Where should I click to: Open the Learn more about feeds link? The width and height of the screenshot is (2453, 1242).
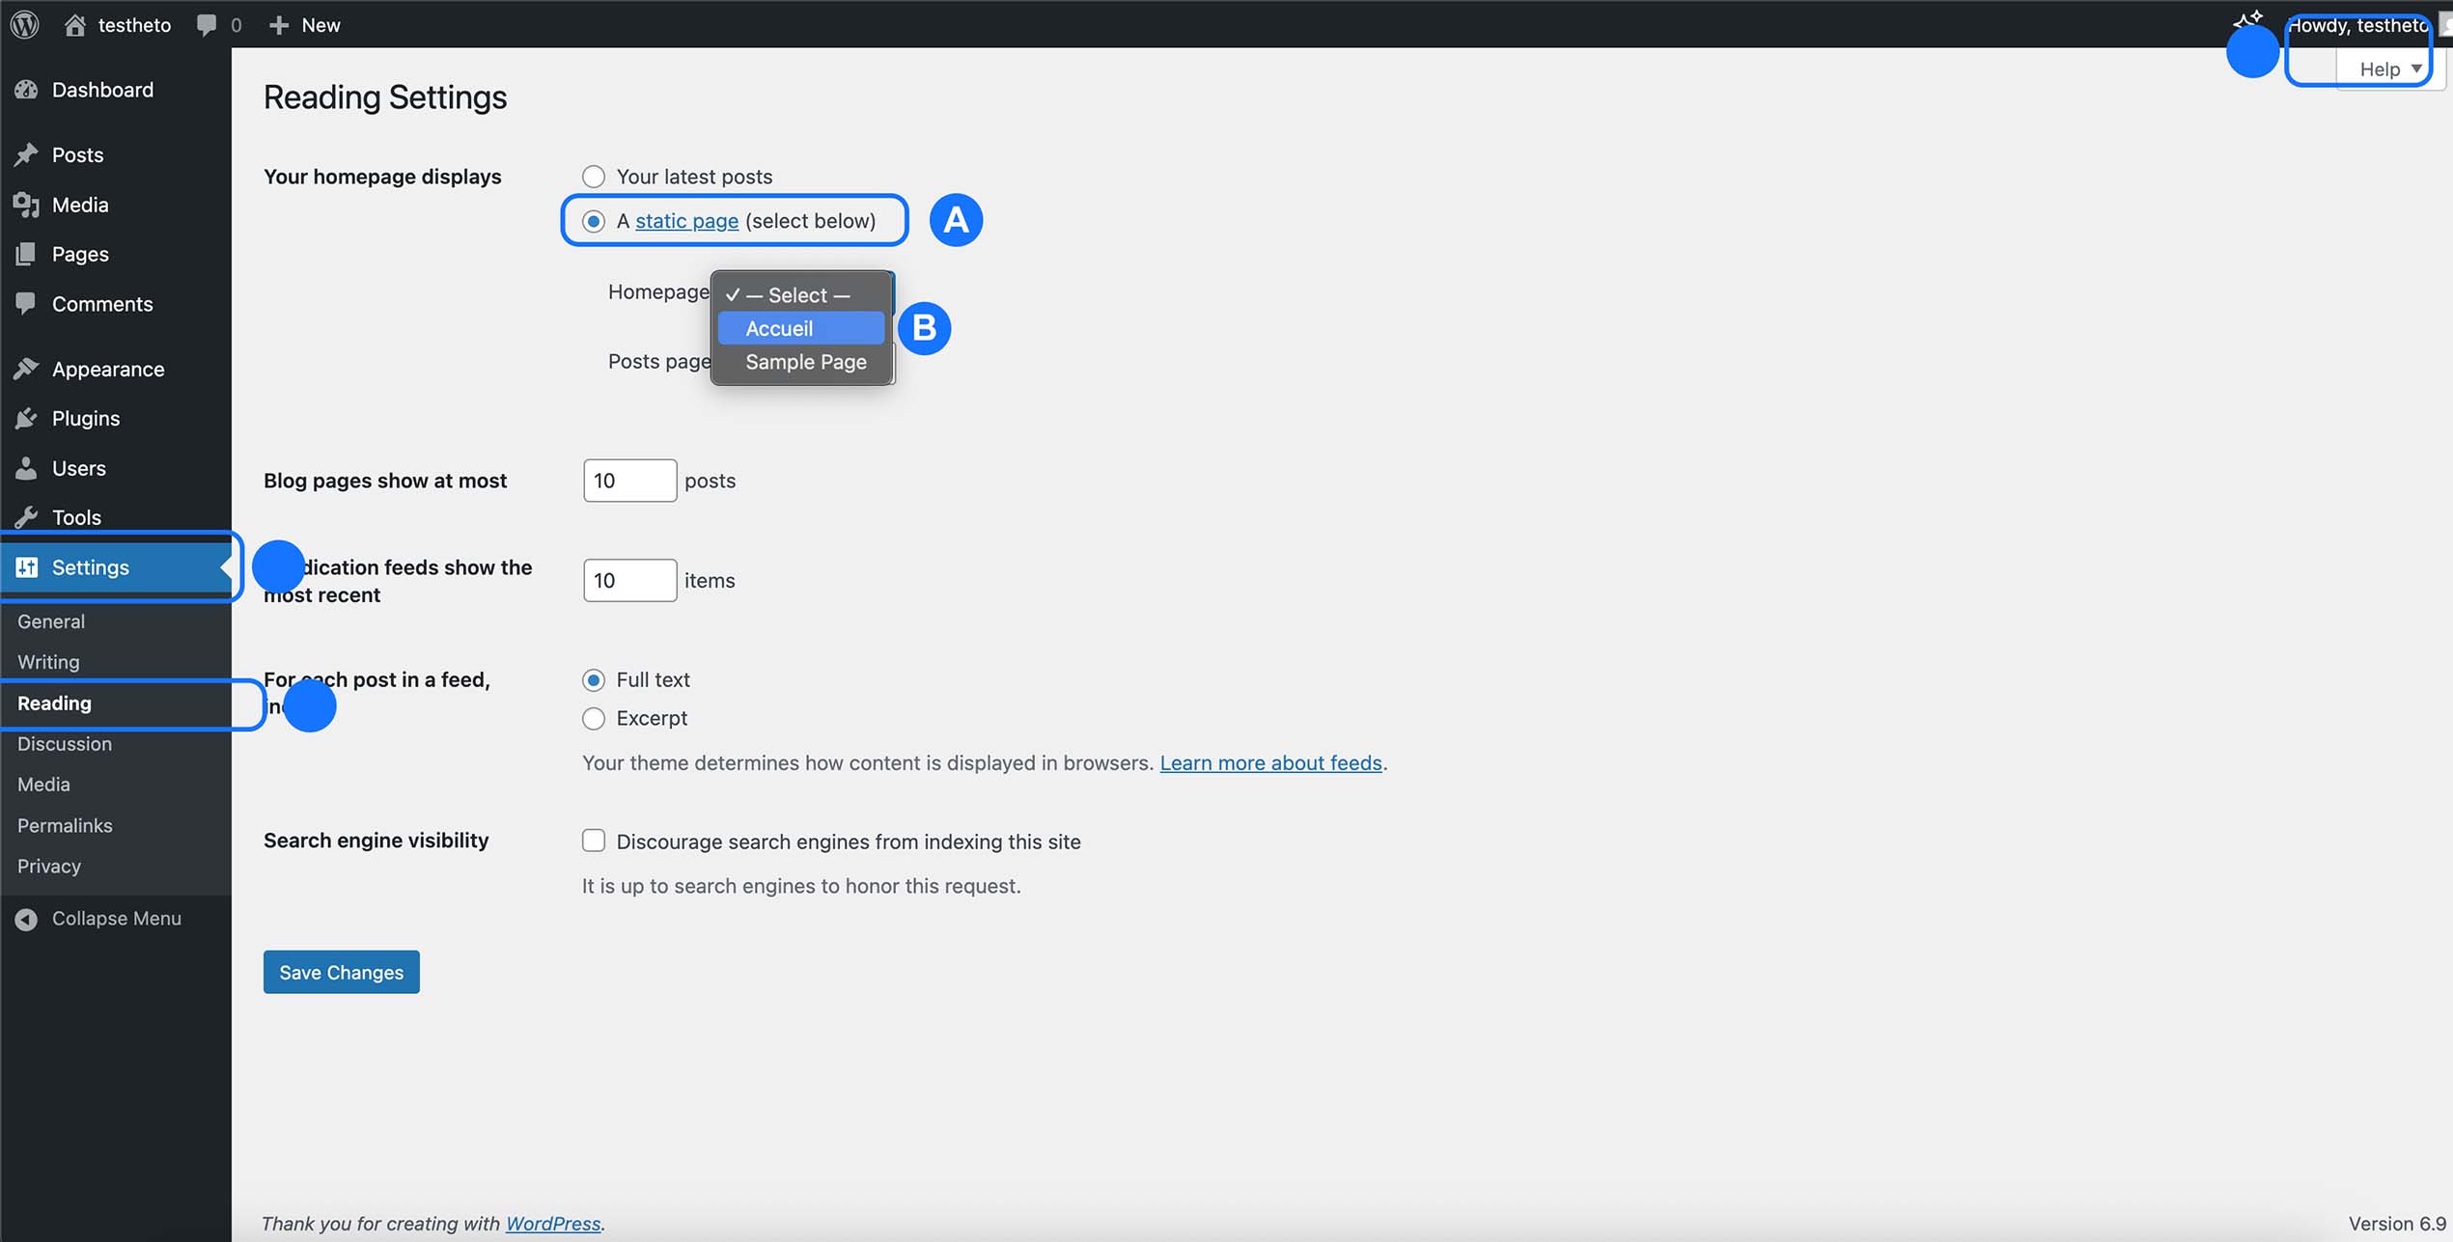[x=1270, y=762]
